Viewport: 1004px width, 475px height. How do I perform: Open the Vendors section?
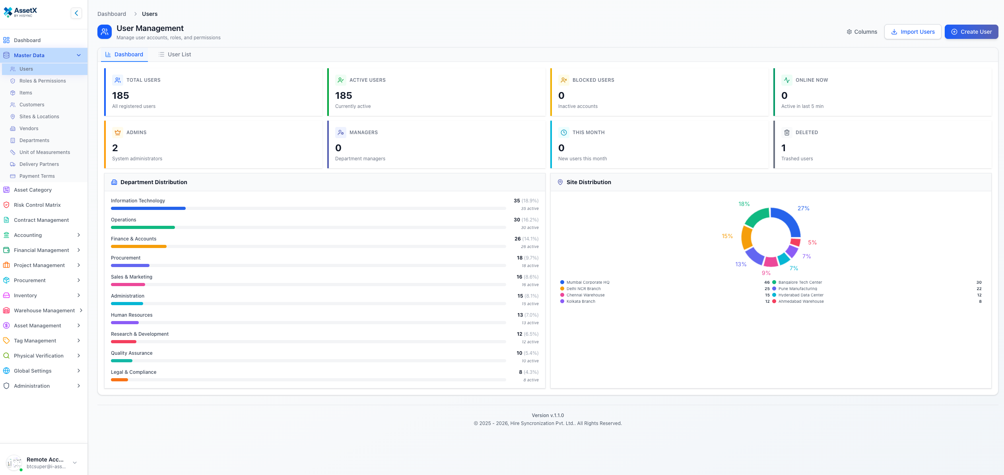(29, 128)
